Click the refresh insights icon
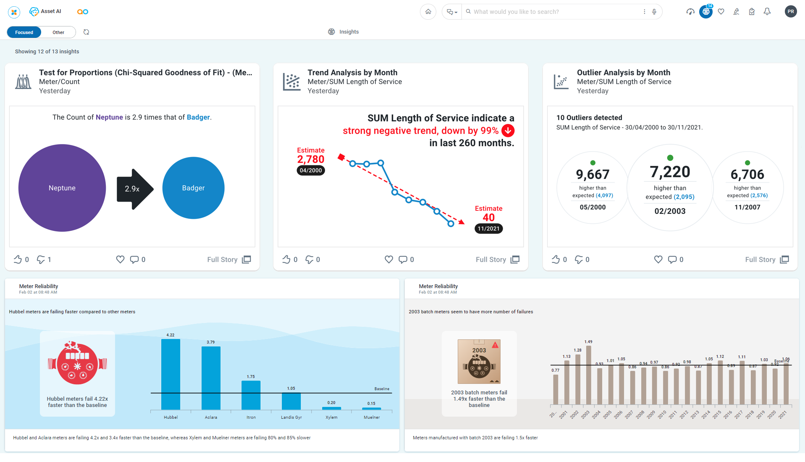The width and height of the screenshot is (805, 462). coord(86,32)
